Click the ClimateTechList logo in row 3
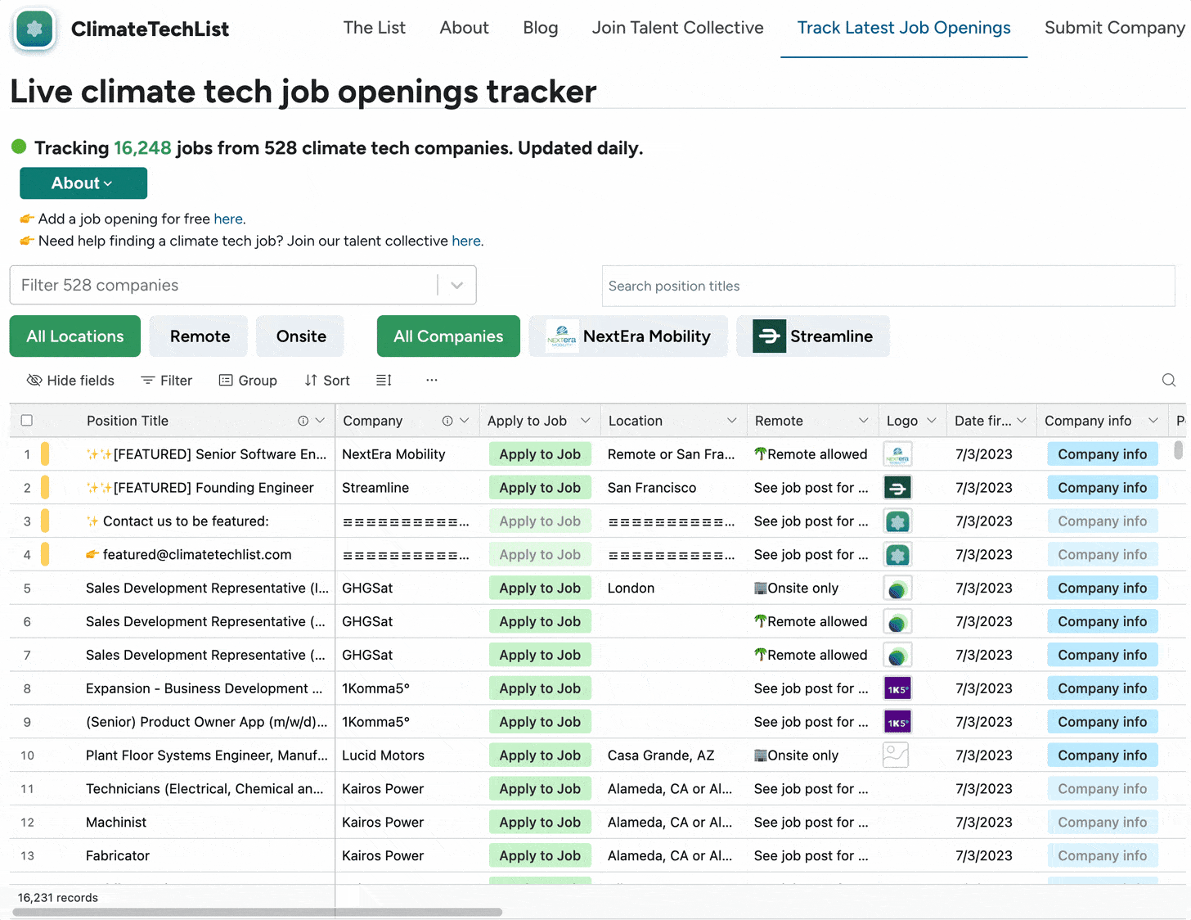 click(897, 521)
